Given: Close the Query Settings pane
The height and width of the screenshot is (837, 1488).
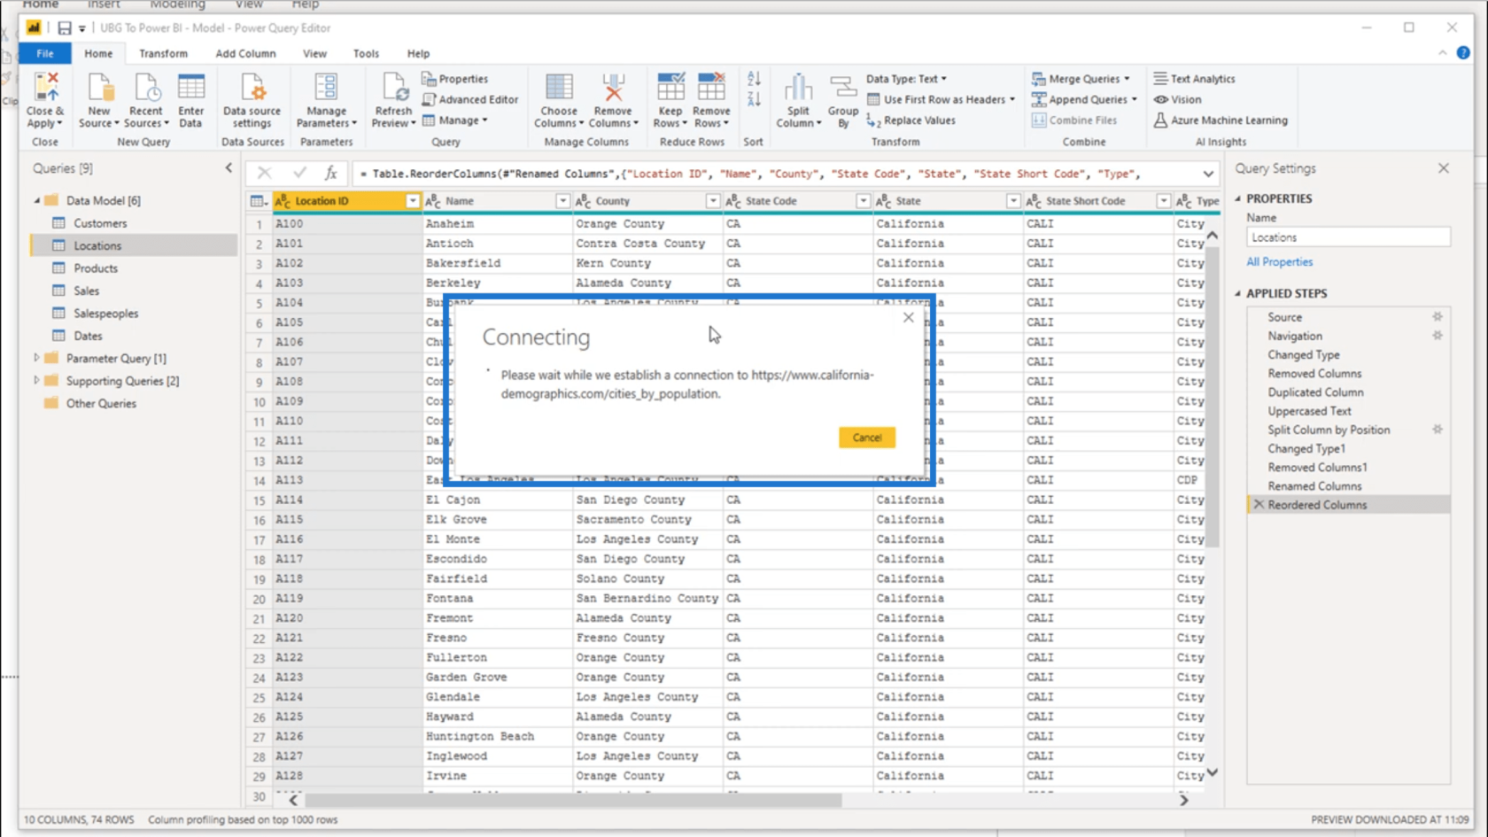Looking at the screenshot, I should click(1444, 168).
